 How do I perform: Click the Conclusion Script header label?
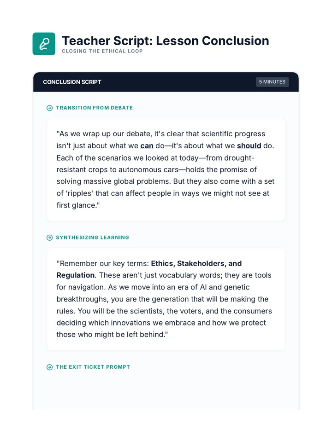pyautogui.click(x=72, y=82)
